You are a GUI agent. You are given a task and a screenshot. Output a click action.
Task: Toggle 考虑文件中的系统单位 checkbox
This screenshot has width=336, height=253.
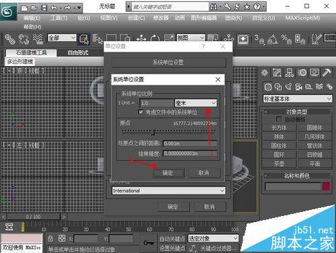(141, 112)
